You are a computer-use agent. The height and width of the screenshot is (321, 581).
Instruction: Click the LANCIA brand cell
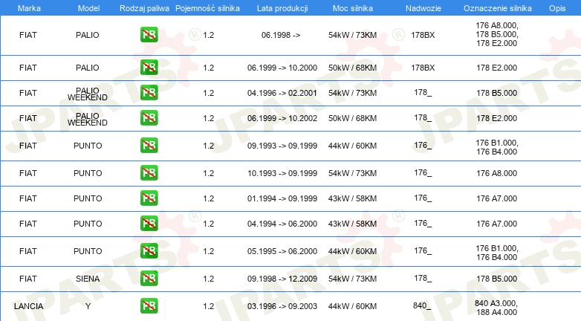pyautogui.click(x=28, y=306)
